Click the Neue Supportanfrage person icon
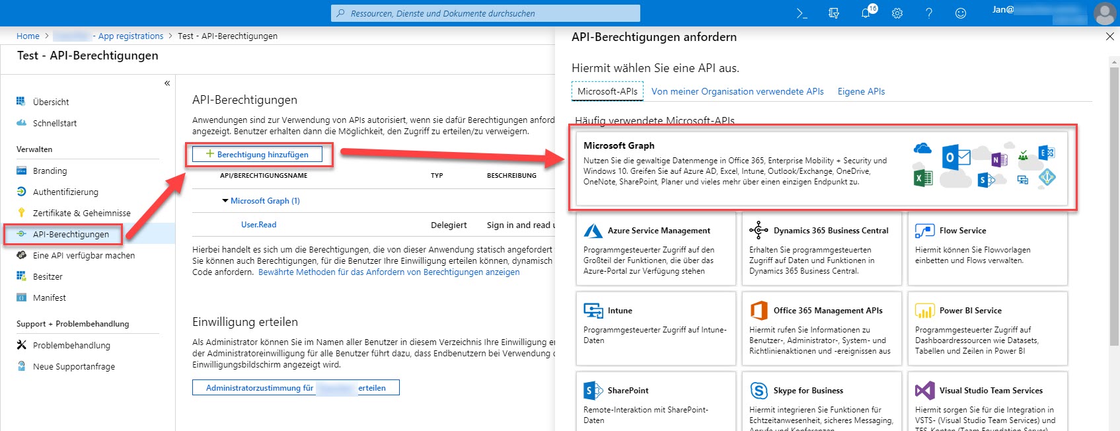Viewport: 1120px width, 431px height. click(x=21, y=366)
